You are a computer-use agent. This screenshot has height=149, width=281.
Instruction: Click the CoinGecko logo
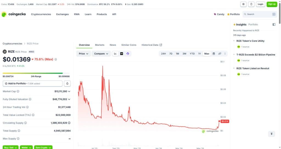[x=13, y=14]
